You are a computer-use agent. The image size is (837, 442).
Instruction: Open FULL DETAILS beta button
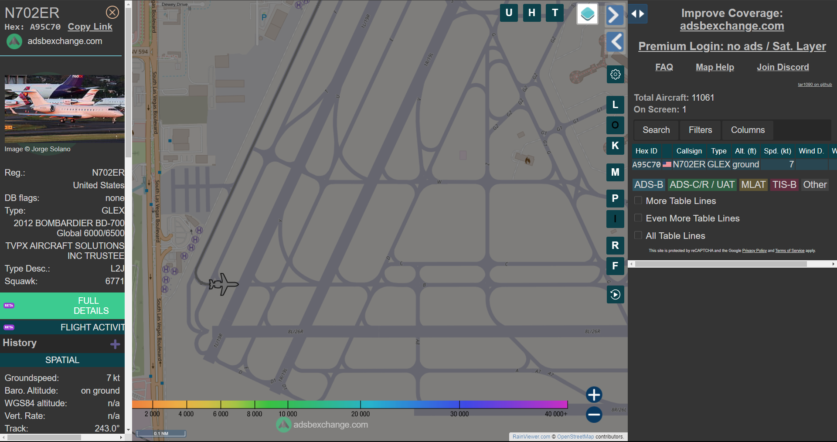pyautogui.click(x=62, y=306)
